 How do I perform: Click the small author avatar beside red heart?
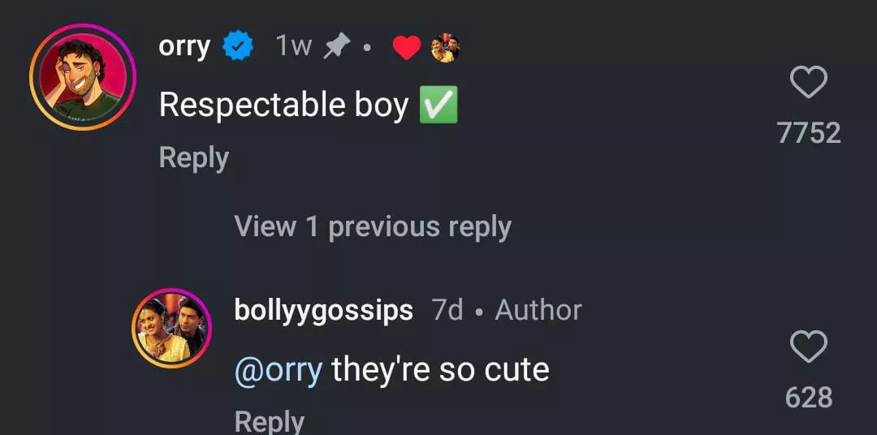445,49
